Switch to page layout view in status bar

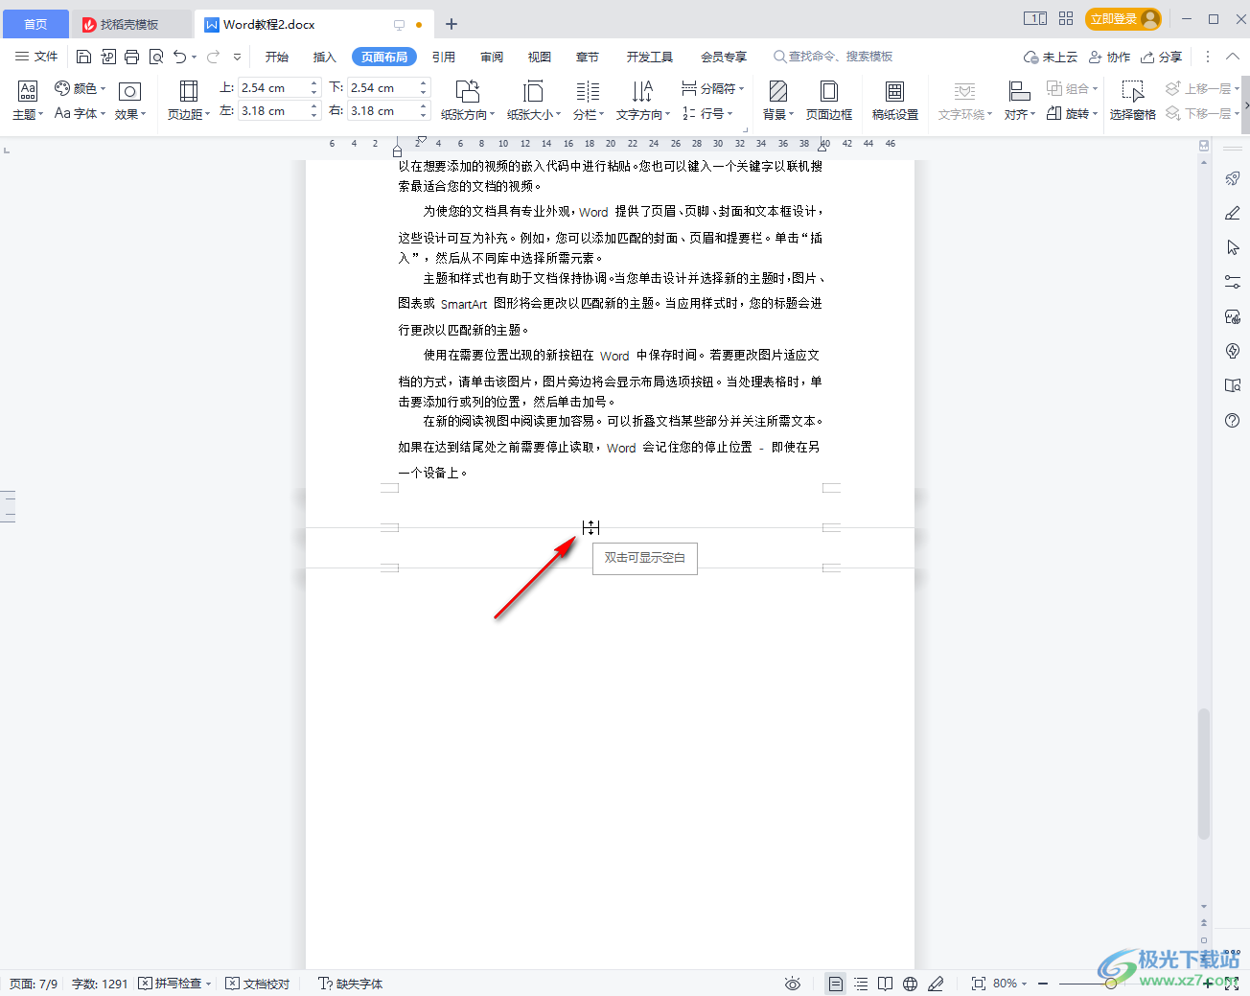[x=836, y=984]
